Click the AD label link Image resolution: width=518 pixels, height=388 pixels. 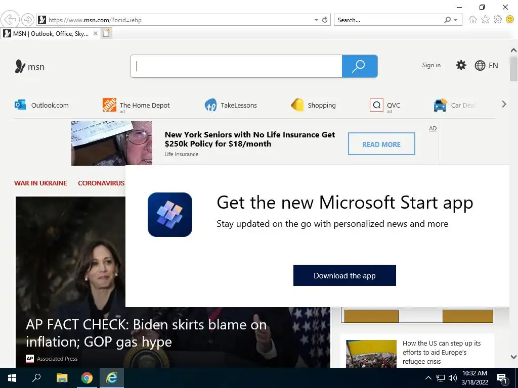pyautogui.click(x=433, y=128)
